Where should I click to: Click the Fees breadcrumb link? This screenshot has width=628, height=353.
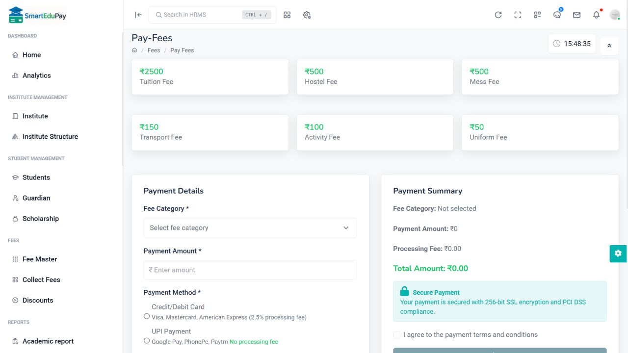[154, 50]
